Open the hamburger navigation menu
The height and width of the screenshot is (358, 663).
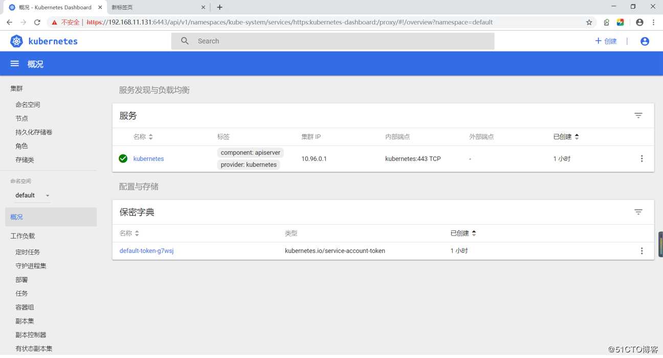point(15,64)
